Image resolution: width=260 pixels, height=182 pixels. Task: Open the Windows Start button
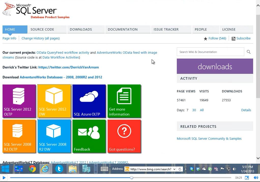(x=5, y=169)
